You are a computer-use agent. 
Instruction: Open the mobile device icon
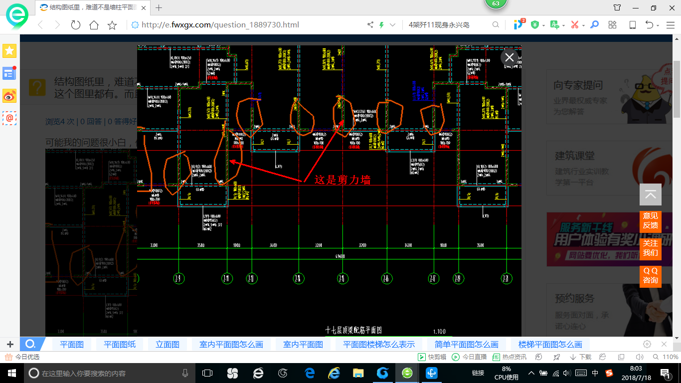(632, 25)
